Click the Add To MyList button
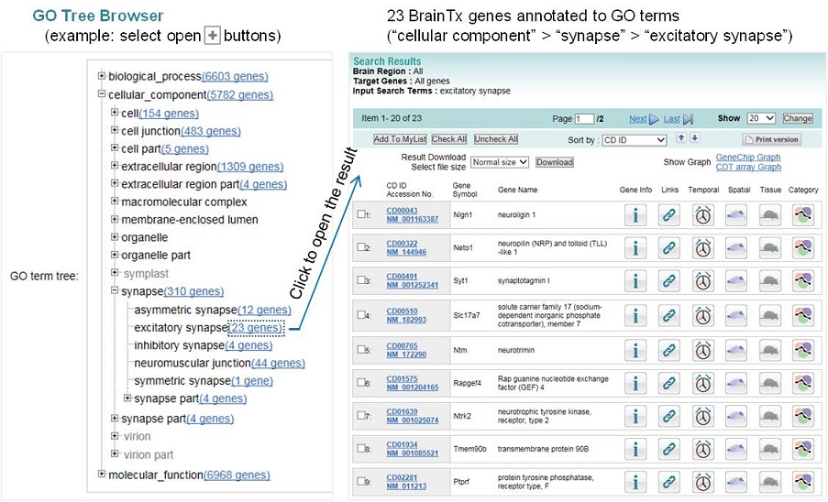The height and width of the screenshot is (502, 828). 400,139
